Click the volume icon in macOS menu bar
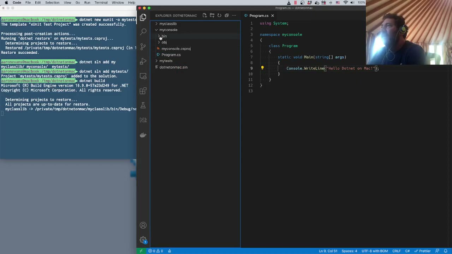Image resolution: width=452 pixels, height=254 pixels. [352, 2]
